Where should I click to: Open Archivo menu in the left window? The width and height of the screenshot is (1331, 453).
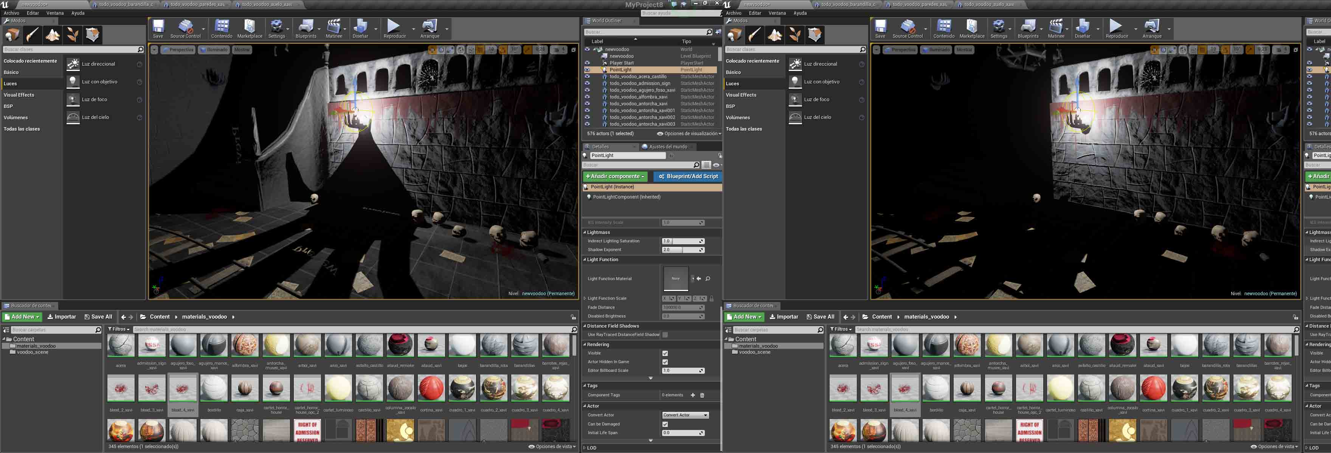pos(11,14)
